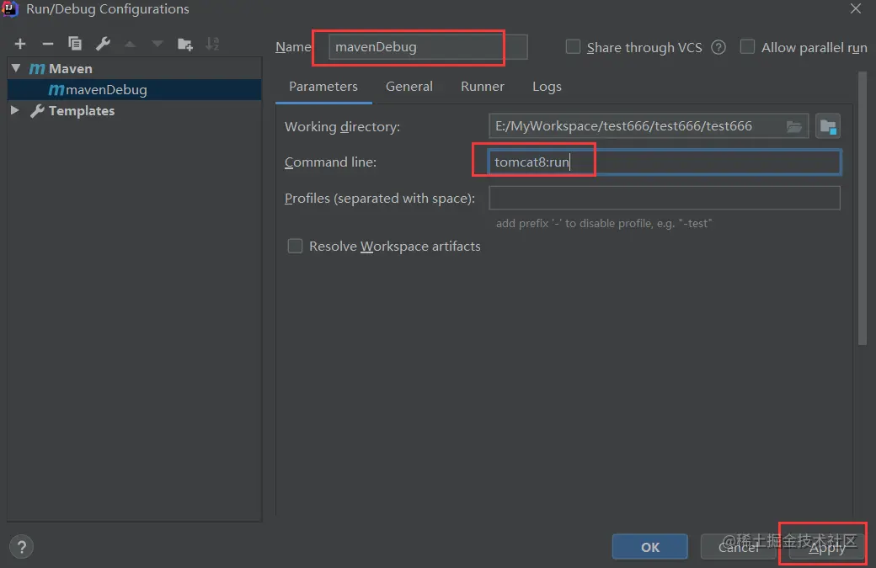Focus the Name input field

428,47
